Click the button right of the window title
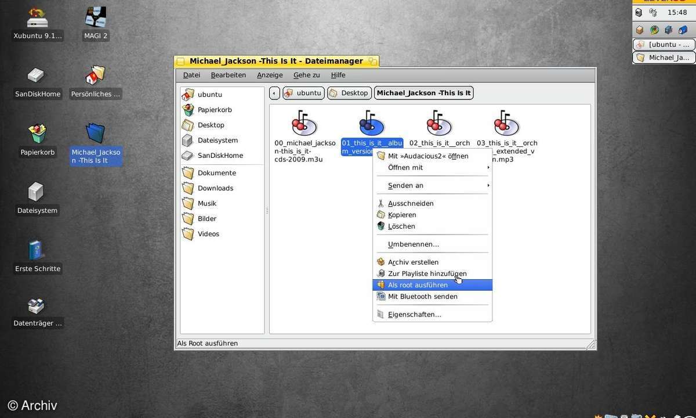The height and width of the screenshot is (418, 696). point(372,61)
